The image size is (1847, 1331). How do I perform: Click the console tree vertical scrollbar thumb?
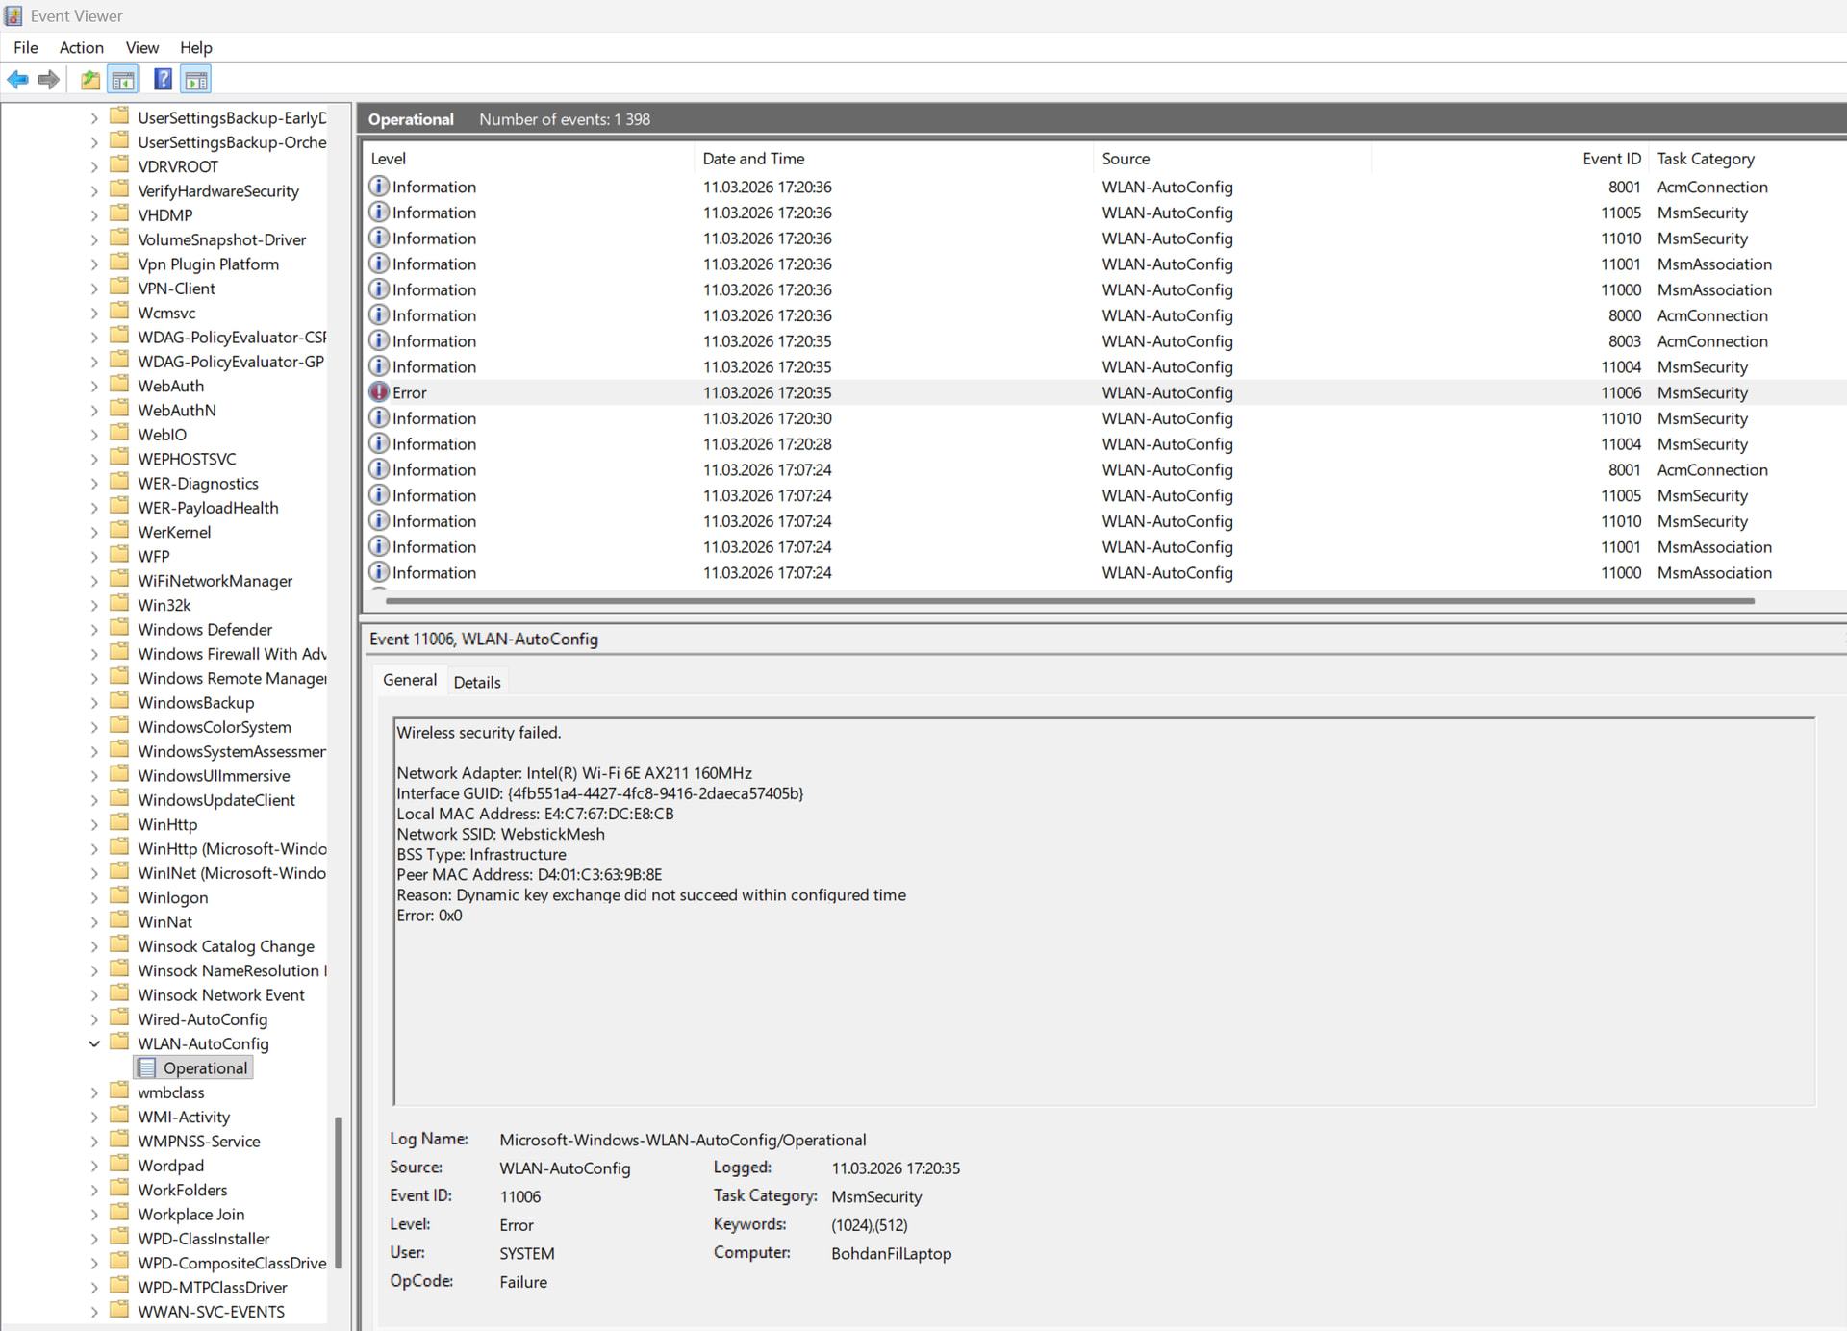click(338, 1193)
